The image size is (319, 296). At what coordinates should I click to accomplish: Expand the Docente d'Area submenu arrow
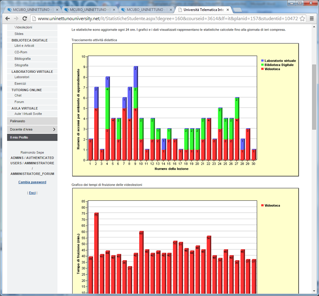pyautogui.click(x=54, y=129)
